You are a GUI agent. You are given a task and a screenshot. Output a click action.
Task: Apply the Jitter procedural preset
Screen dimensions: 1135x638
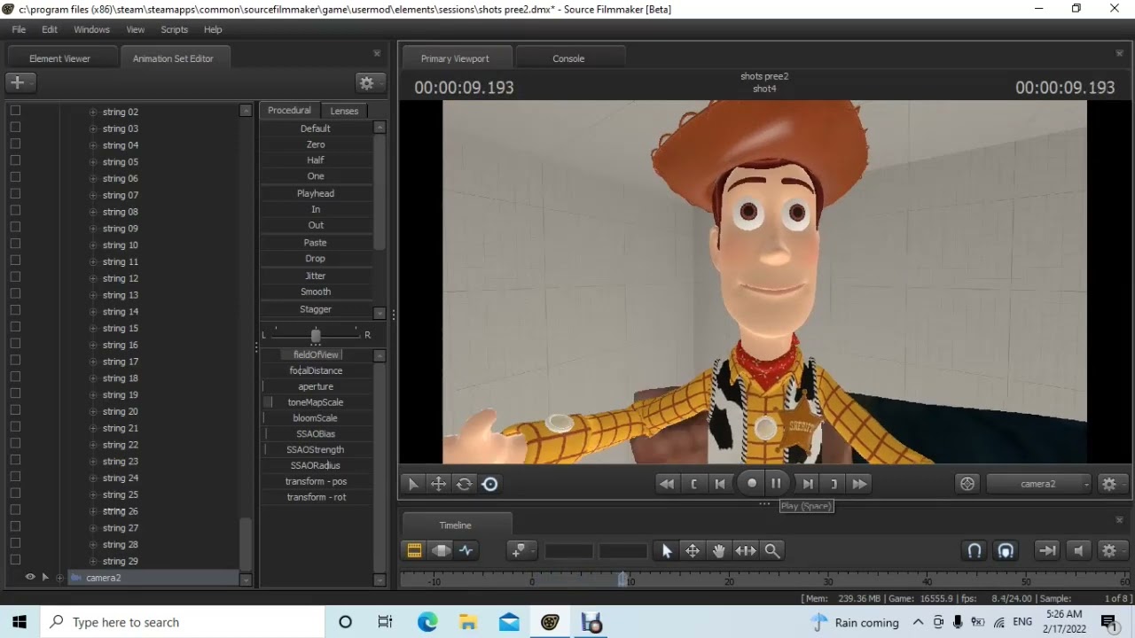coord(316,276)
